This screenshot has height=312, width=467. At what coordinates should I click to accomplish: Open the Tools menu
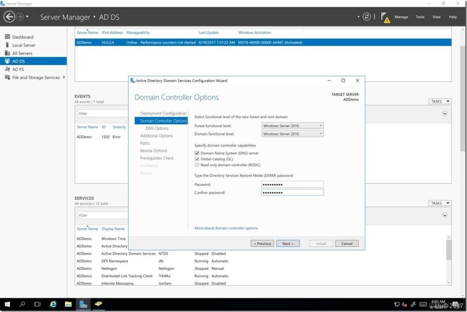(420, 17)
